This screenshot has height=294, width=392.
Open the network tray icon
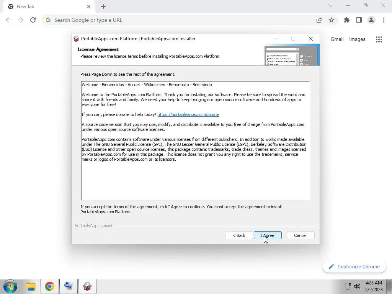pos(348,286)
